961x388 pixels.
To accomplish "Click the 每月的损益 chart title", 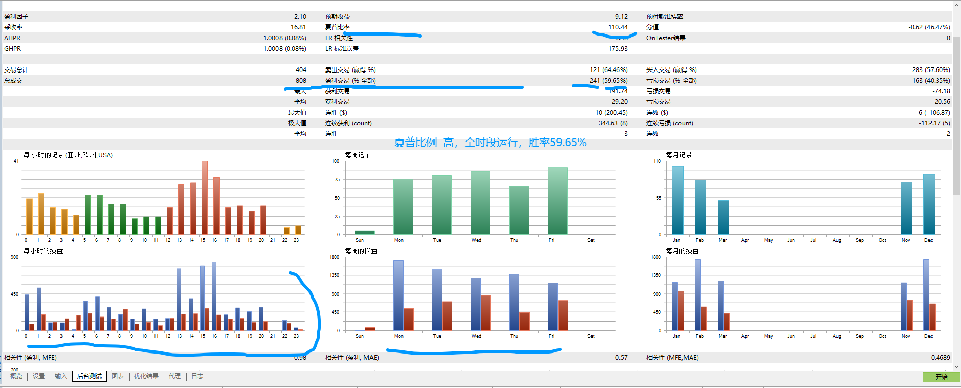I will [x=682, y=251].
